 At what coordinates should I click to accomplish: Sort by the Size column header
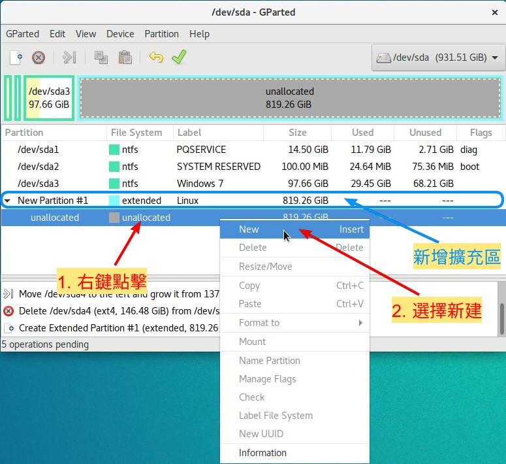[297, 133]
